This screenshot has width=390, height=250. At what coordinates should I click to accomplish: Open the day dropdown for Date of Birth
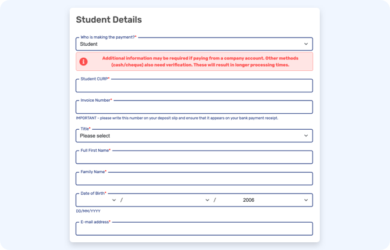(x=97, y=200)
